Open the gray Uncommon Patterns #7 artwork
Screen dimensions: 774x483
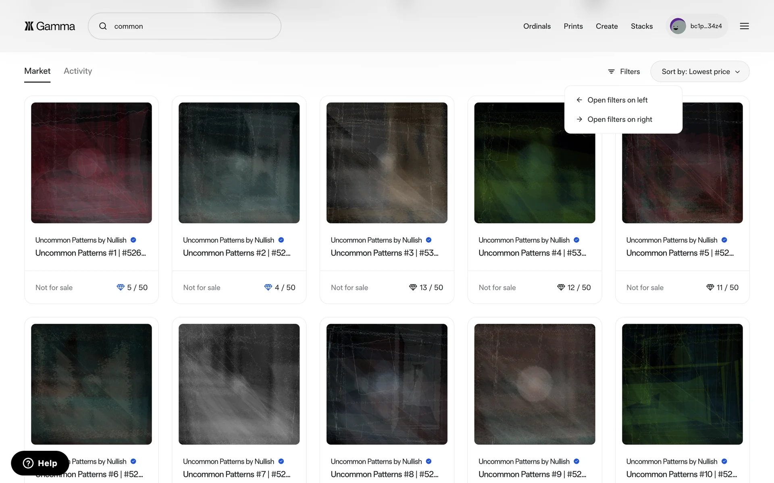[x=239, y=384]
